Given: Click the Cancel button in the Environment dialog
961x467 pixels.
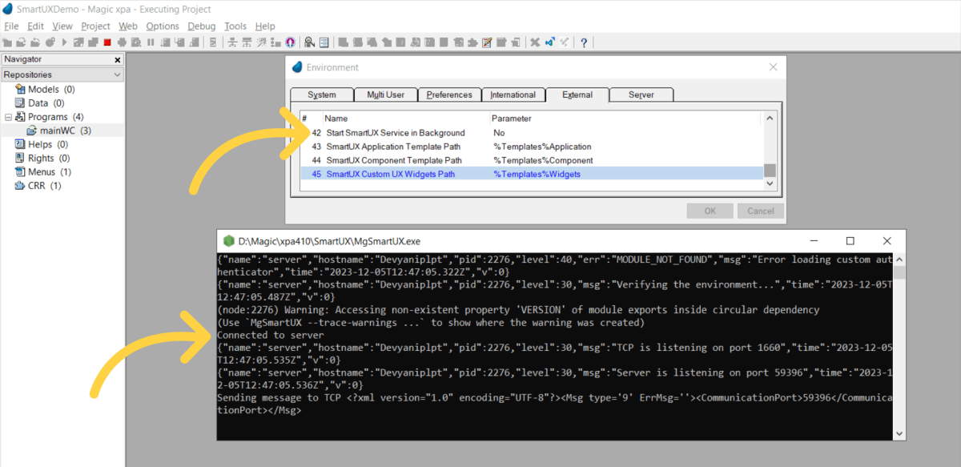Looking at the screenshot, I should coord(759,211).
